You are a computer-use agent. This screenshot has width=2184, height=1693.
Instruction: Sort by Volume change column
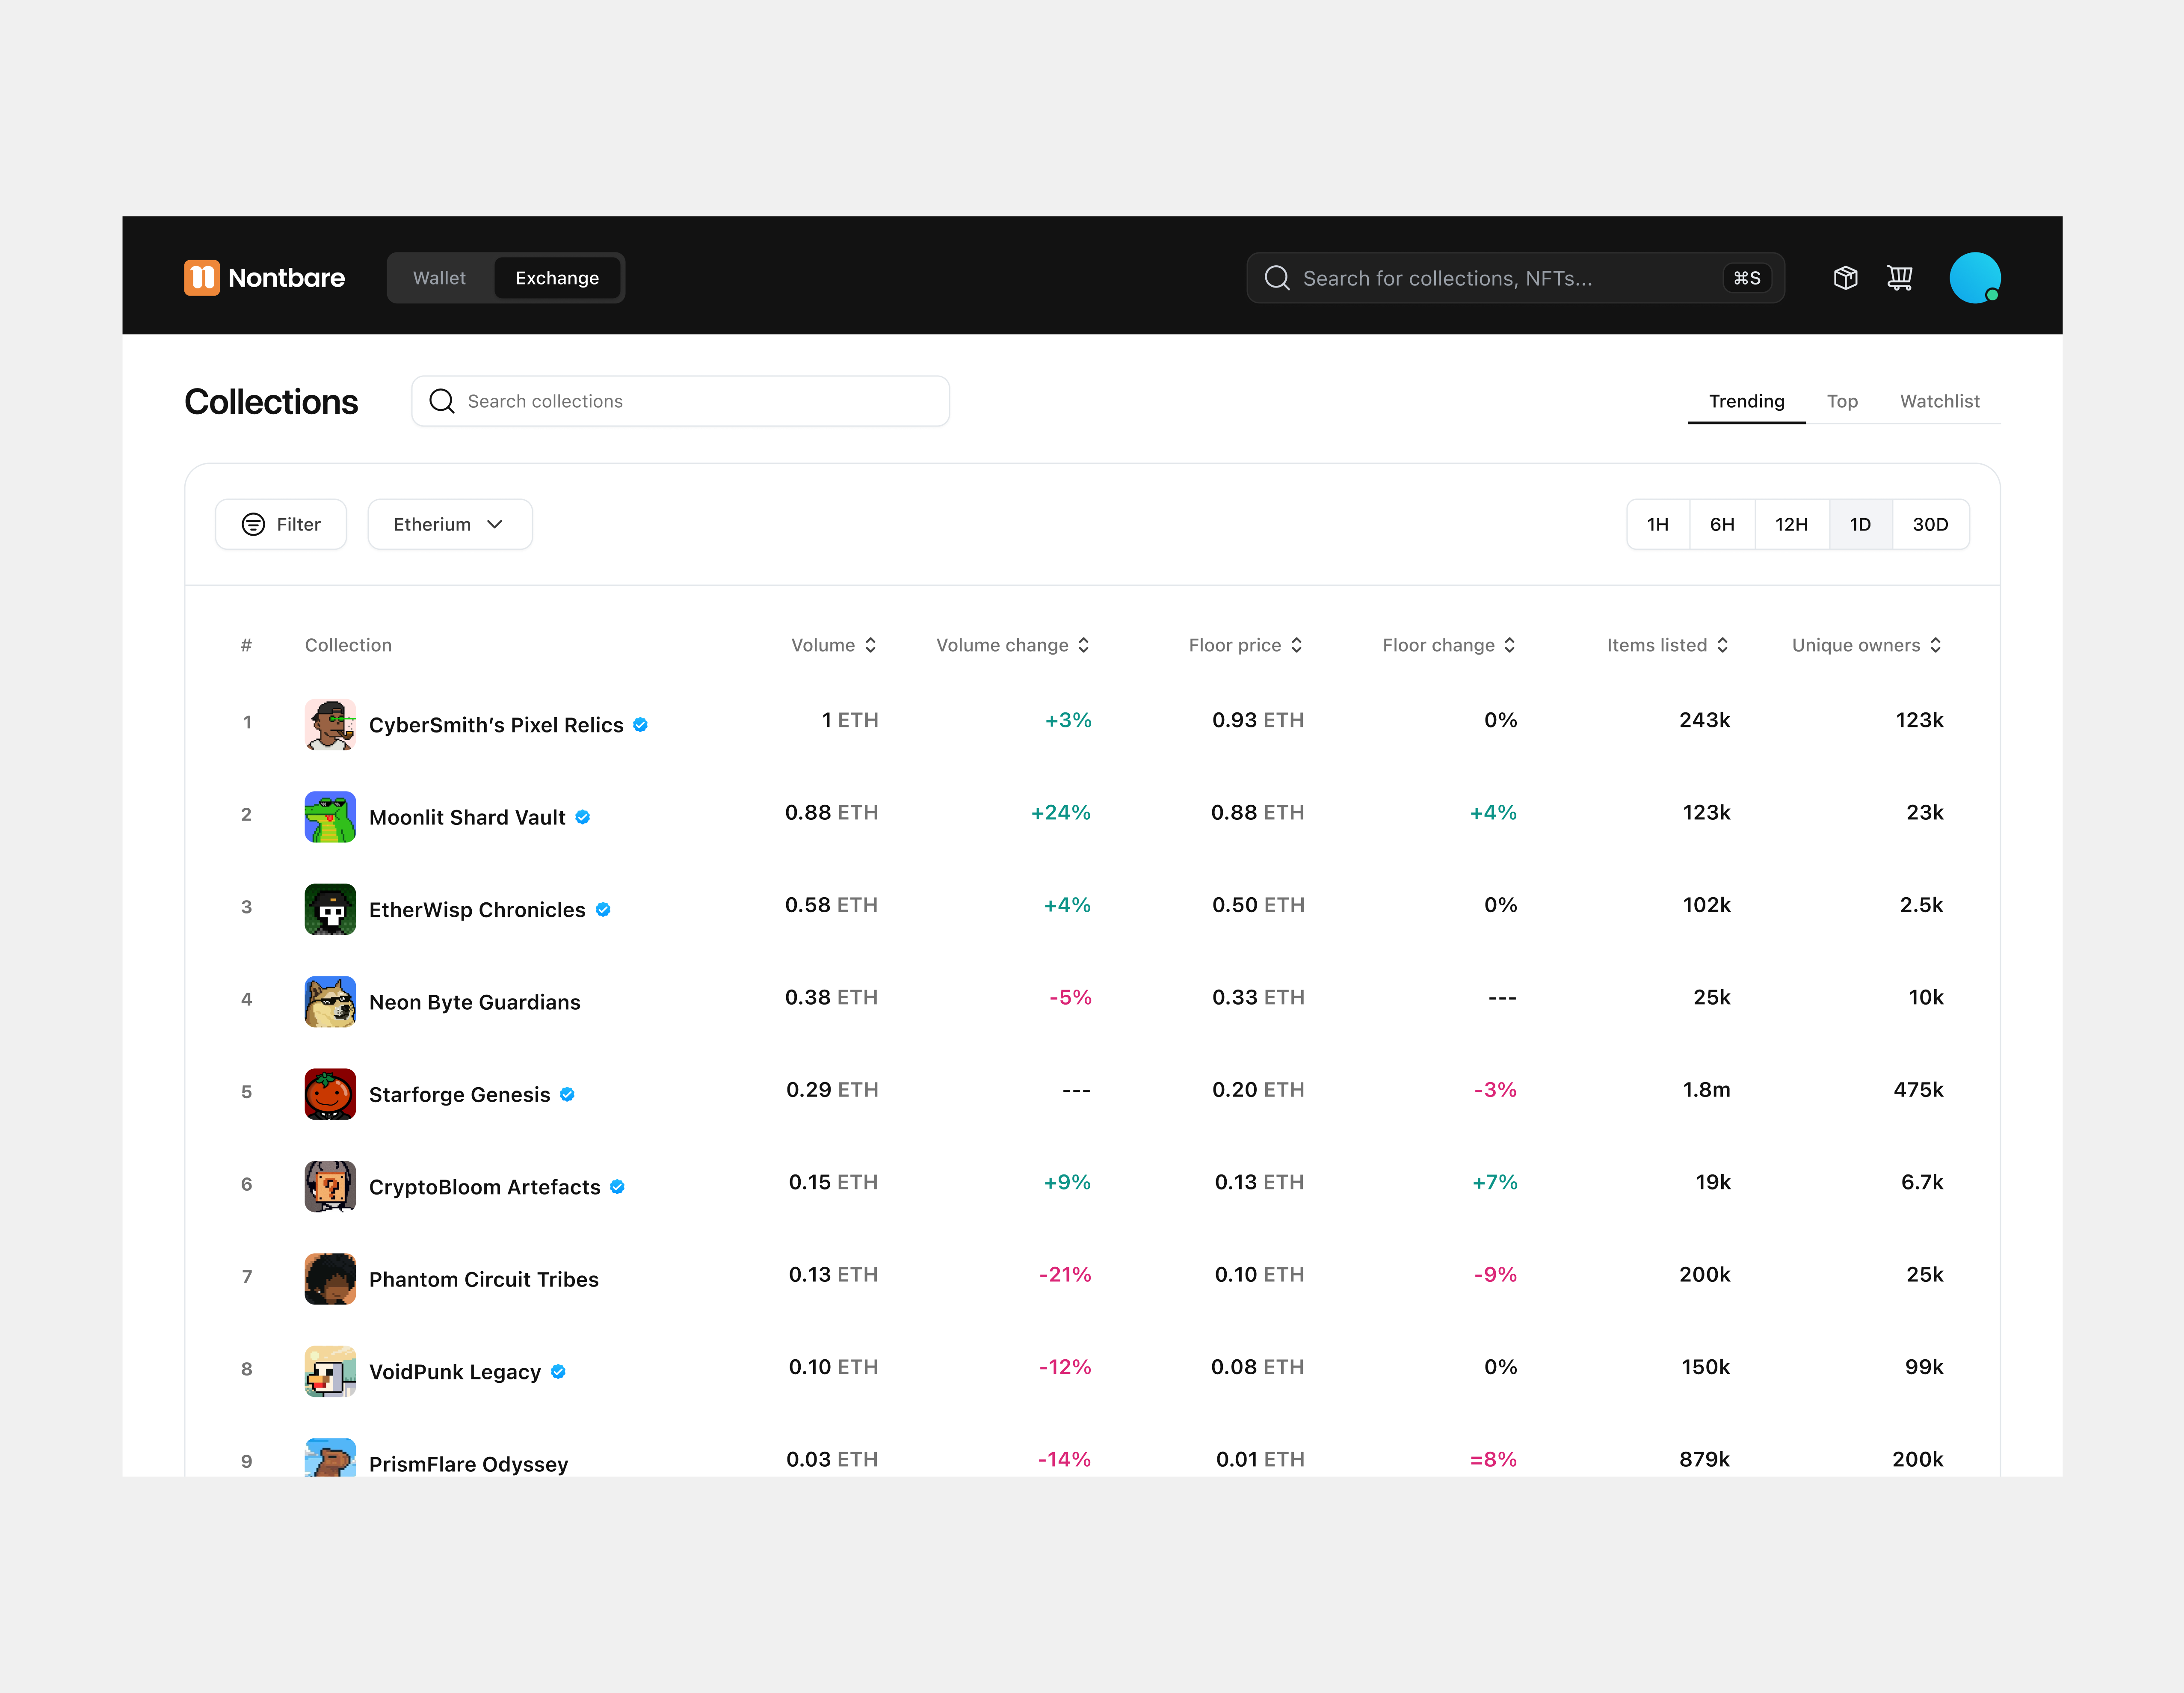coord(1013,645)
